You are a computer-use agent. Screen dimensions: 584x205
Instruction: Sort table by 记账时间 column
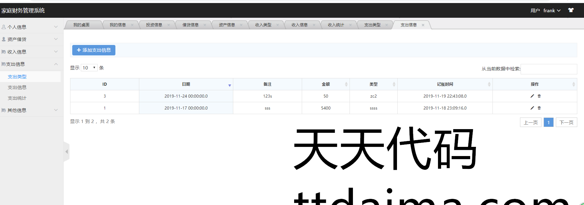[x=445, y=84]
